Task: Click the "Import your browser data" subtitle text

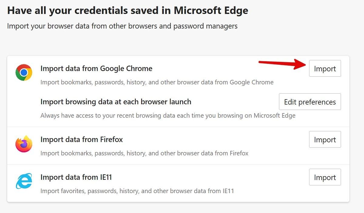Action: pos(122,26)
